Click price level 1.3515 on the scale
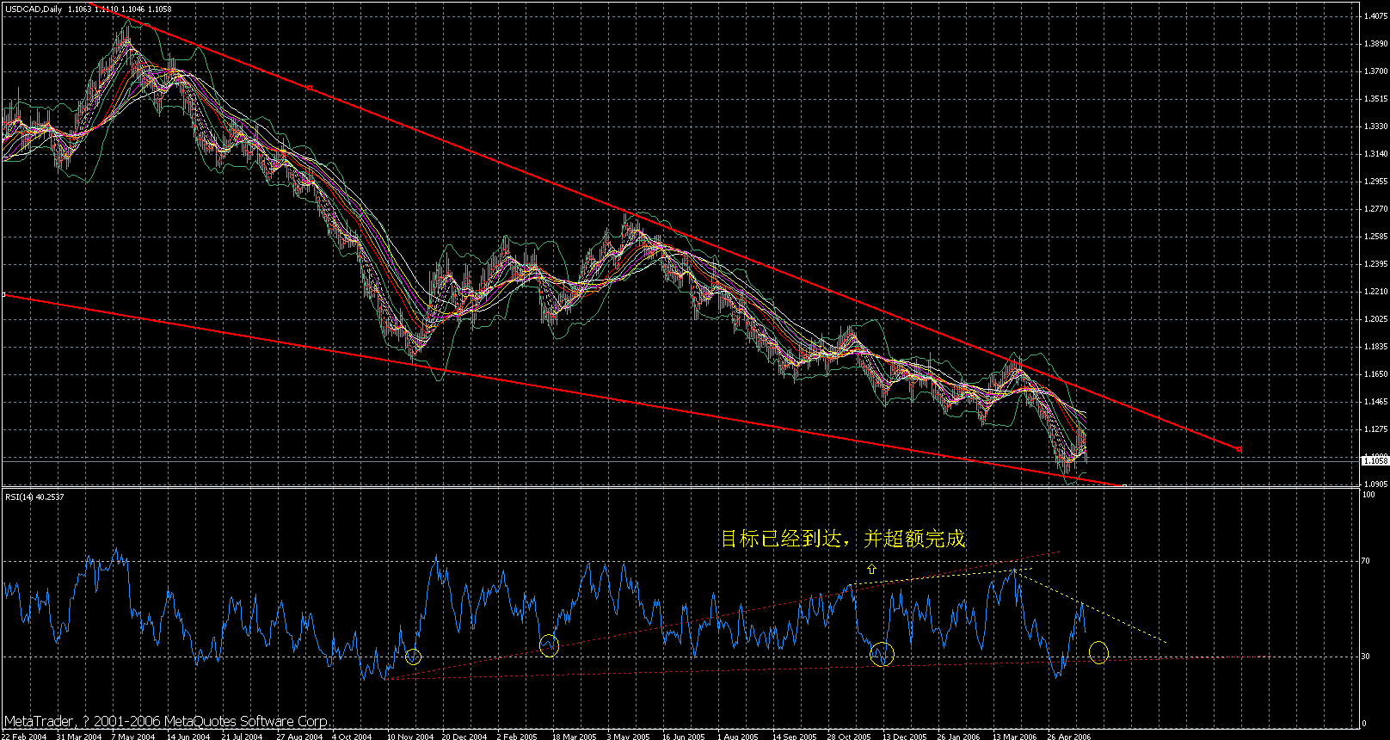This screenshot has width=1390, height=740. click(x=1375, y=98)
